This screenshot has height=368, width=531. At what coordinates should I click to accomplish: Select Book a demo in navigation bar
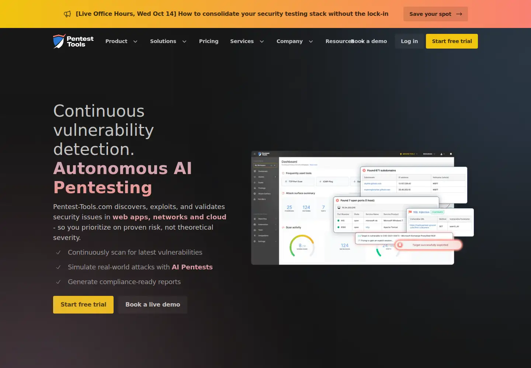coord(369,41)
